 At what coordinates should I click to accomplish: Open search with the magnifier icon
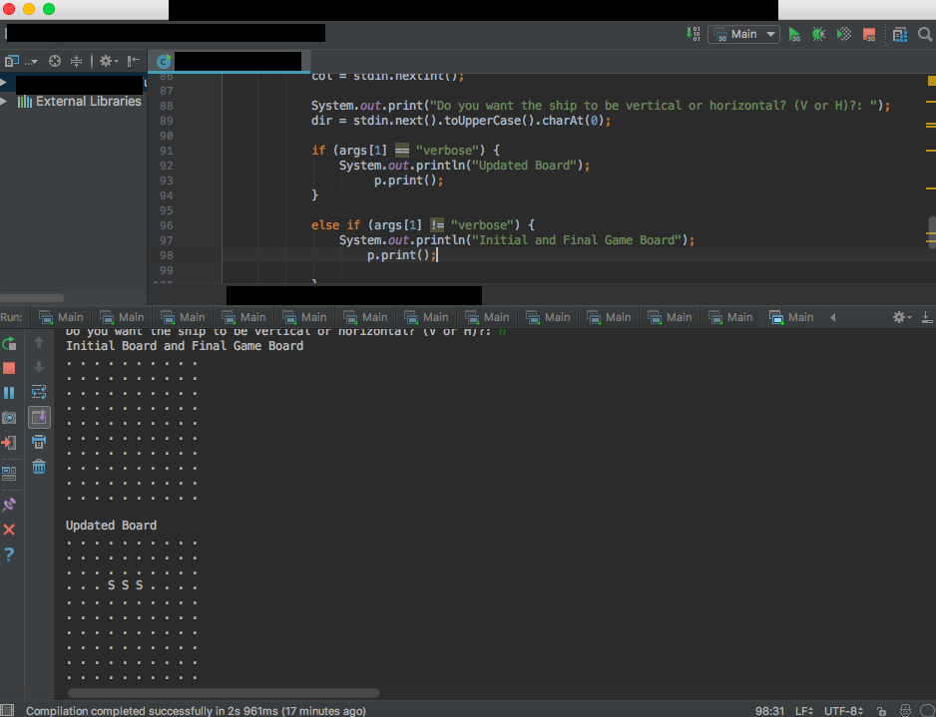click(923, 34)
